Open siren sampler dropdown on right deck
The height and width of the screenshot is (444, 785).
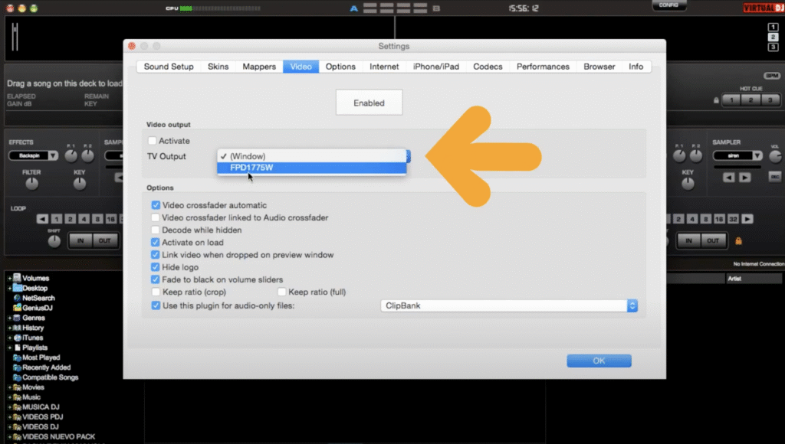click(737, 155)
